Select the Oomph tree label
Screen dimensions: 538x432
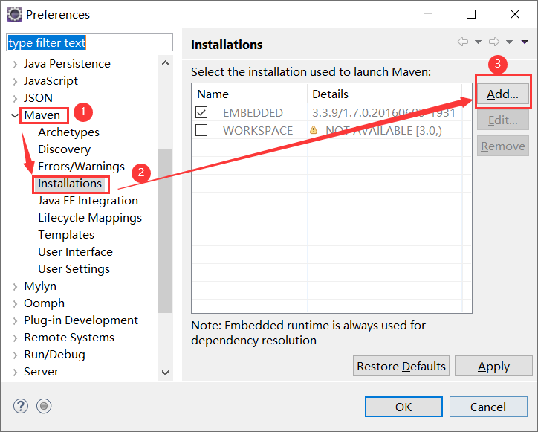point(45,303)
